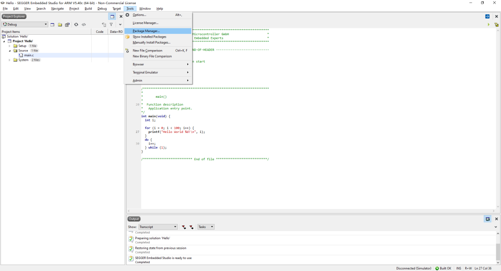Expand the Setup folder
The image size is (501, 271).
coord(10,46)
